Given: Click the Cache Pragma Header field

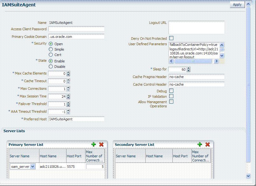Looking at the screenshot, I should click(x=197, y=77).
